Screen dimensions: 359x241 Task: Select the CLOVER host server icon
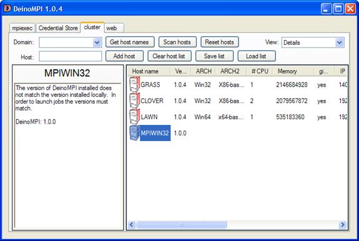pyautogui.click(x=135, y=101)
